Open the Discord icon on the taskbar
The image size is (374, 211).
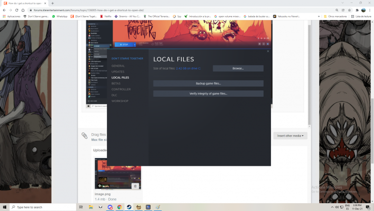110,207
